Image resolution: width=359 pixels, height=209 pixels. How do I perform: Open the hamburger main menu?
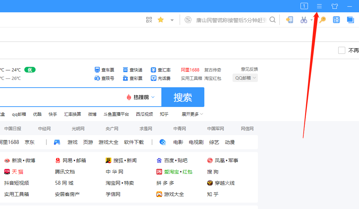320,6
